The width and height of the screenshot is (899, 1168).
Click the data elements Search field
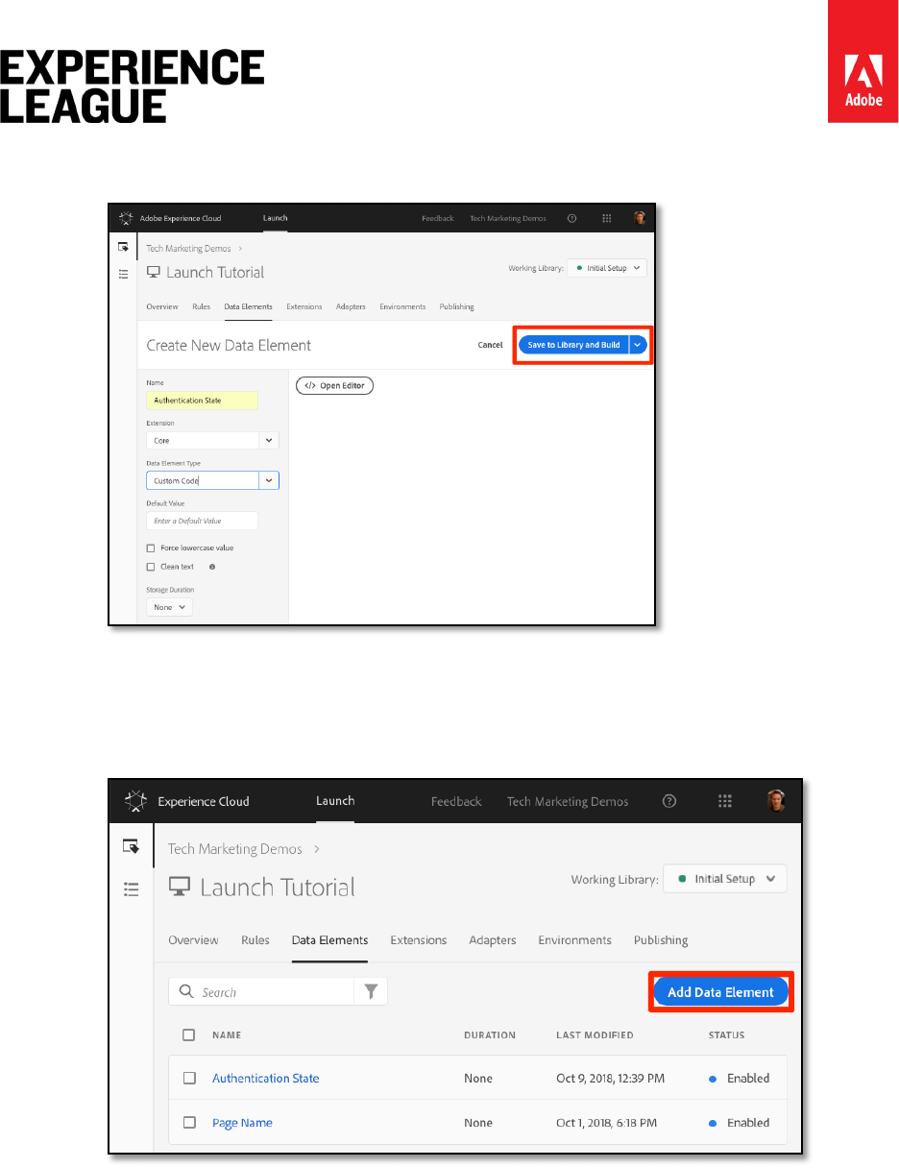tap(261, 992)
